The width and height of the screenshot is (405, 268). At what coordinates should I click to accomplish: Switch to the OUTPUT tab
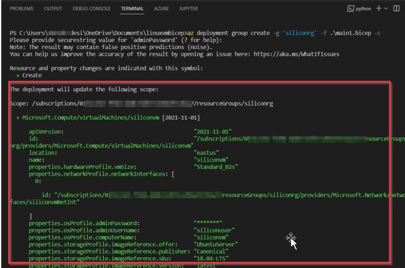point(53,9)
